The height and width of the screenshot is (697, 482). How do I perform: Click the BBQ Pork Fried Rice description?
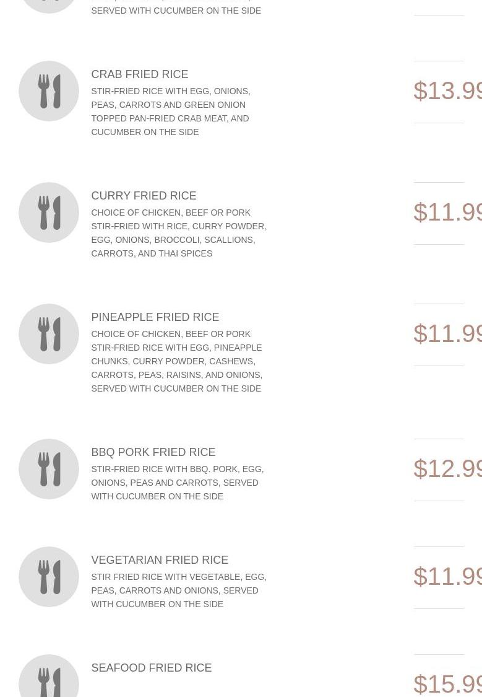click(177, 483)
